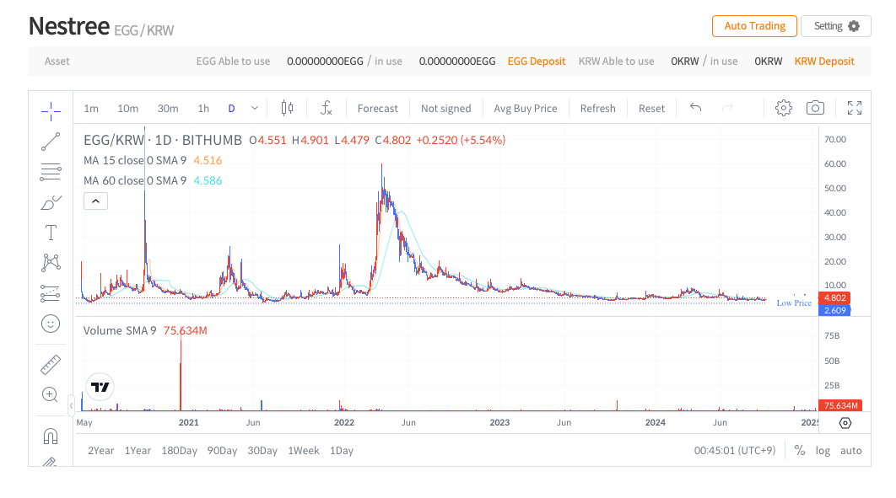896x498 pixels.
Task: Open the chart settings gear
Action: click(783, 108)
